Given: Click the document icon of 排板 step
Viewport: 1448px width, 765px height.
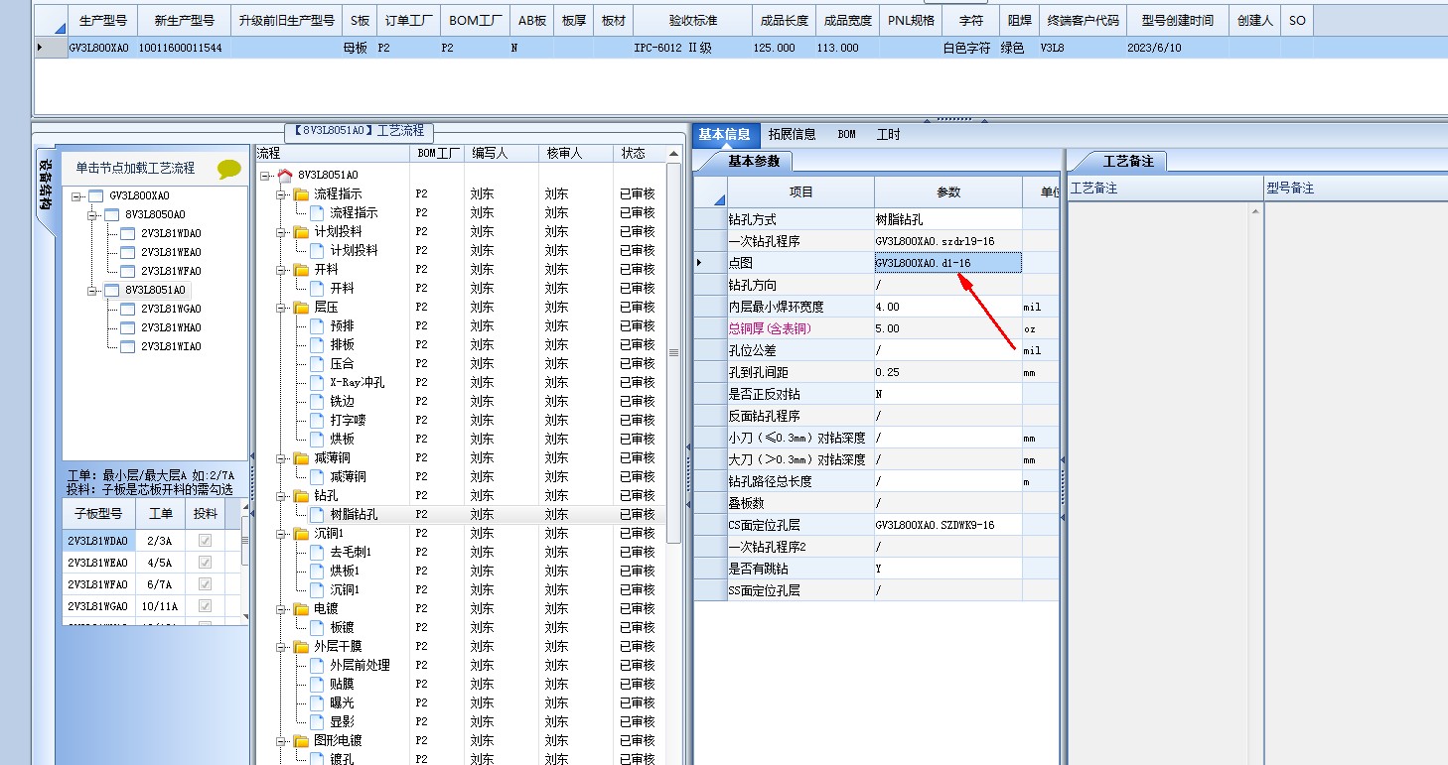Looking at the screenshot, I should (x=318, y=345).
